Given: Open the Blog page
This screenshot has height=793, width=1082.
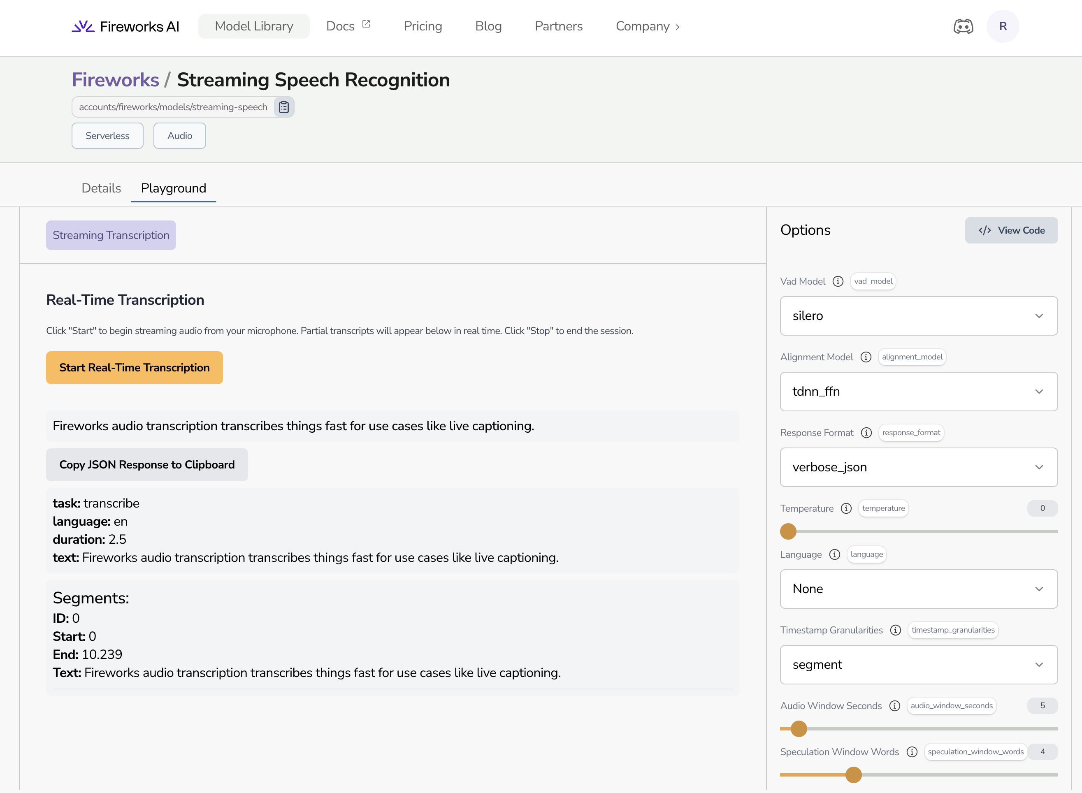Looking at the screenshot, I should 489,26.
